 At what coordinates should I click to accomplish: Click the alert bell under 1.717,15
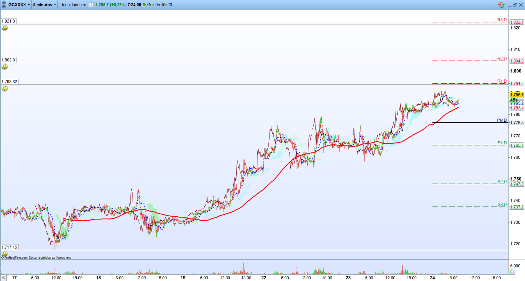pos(5,254)
